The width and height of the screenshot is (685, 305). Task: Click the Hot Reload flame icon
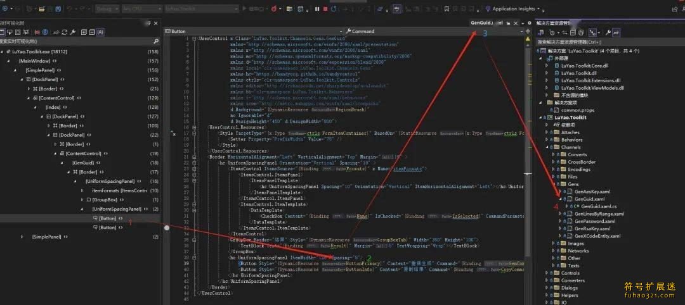pyautogui.click(x=274, y=9)
